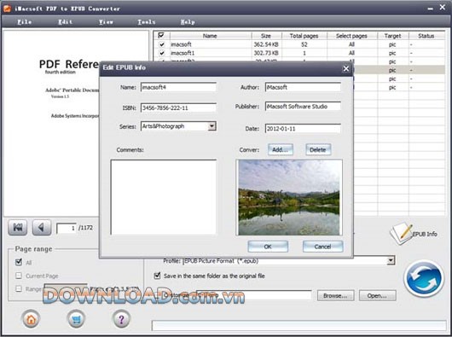
Task: Close the Edit EPUB Info dialog
Action: (346, 68)
